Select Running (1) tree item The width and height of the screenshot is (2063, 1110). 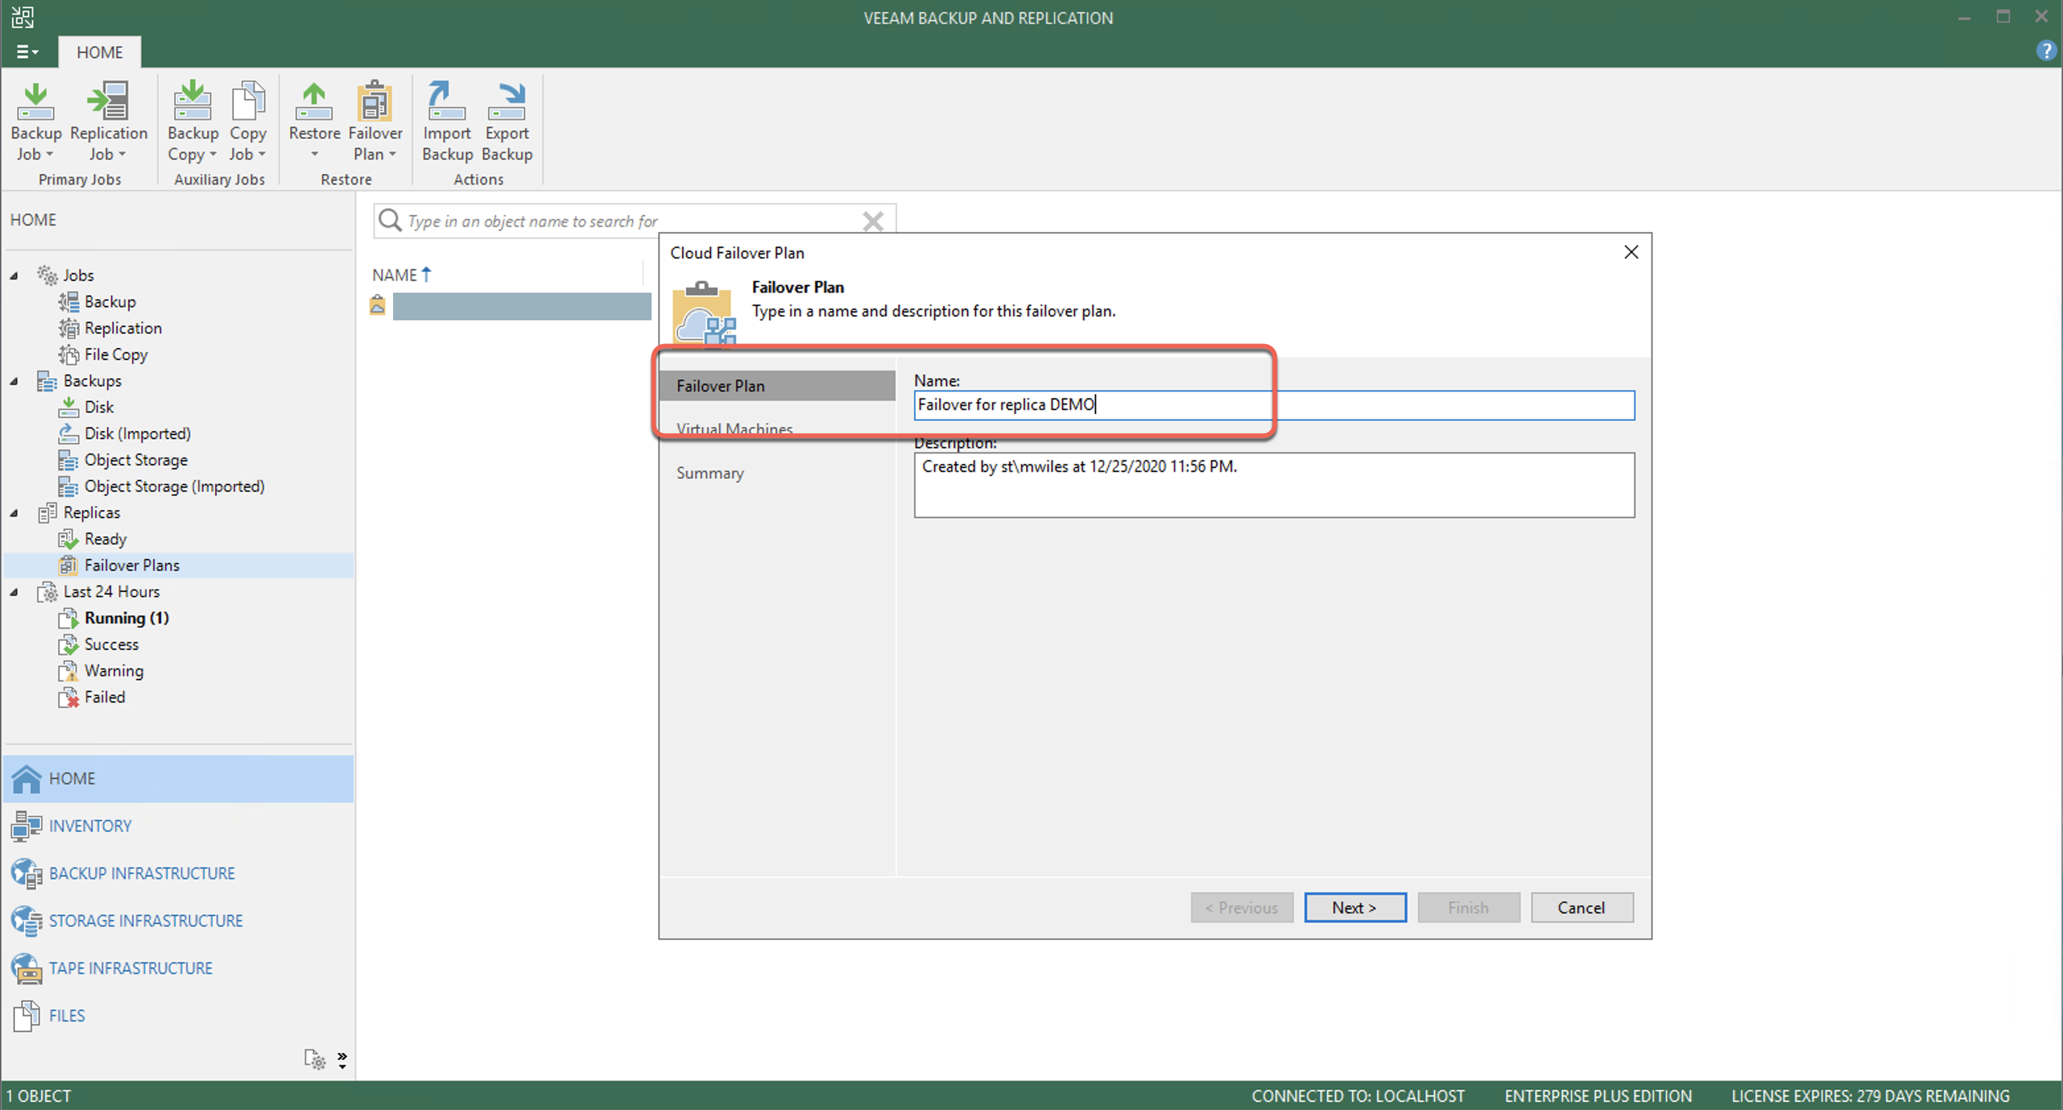(127, 618)
